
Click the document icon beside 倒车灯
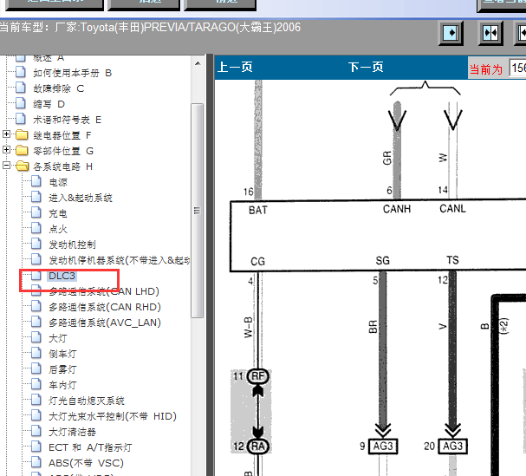click(x=36, y=353)
